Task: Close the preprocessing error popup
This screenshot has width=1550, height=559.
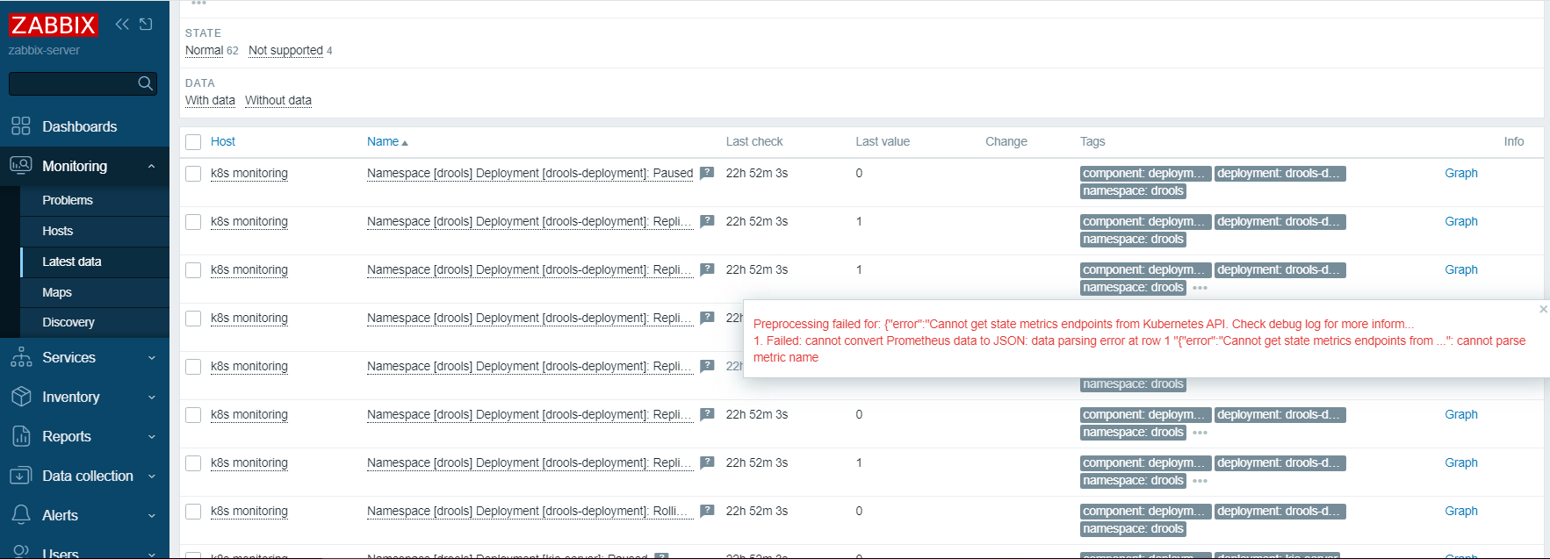Action: point(1543,309)
